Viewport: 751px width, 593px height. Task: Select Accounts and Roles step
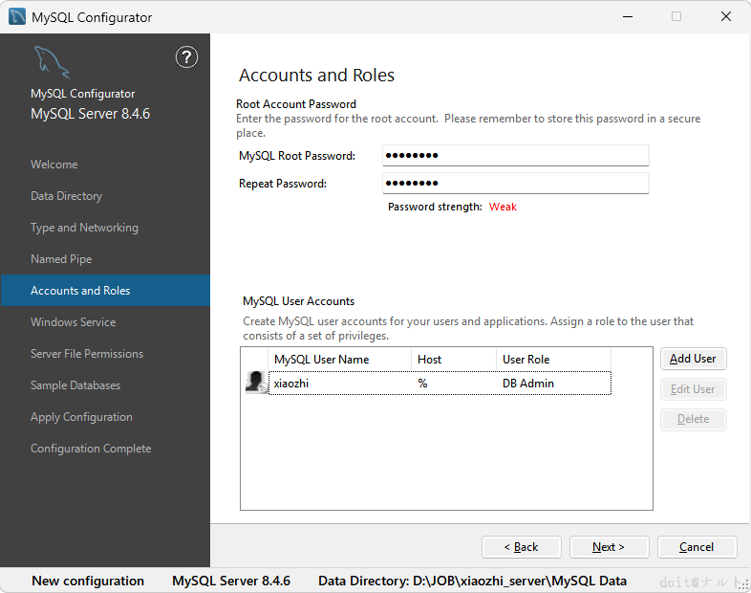[80, 291]
